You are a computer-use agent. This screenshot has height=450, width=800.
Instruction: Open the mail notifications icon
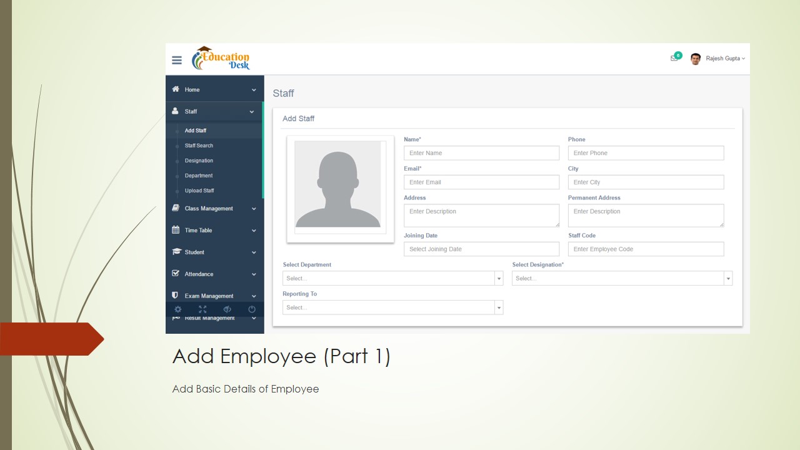click(674, 58)
